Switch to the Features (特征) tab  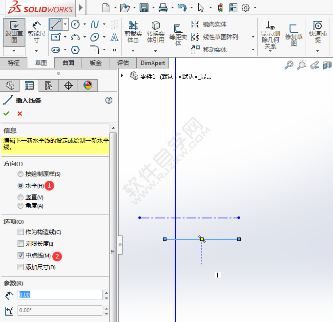(14, 63)
